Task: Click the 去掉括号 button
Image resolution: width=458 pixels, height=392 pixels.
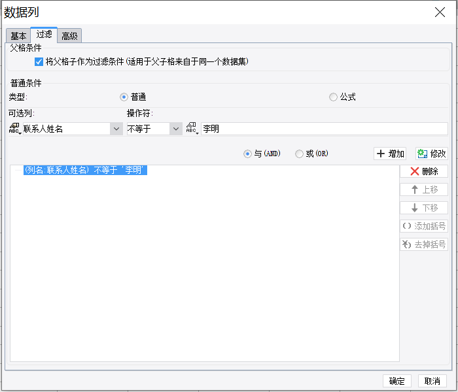Action: (424, 244)
